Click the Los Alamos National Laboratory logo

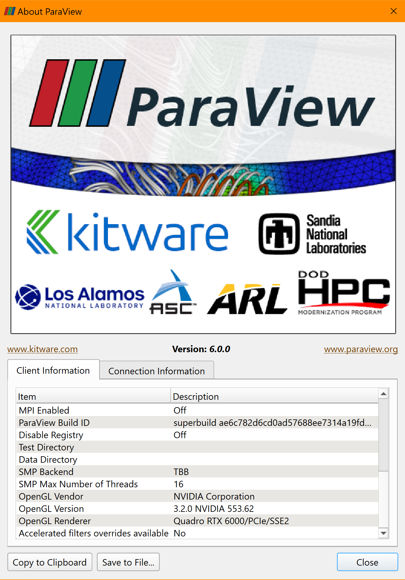click(x=80, y=297)
